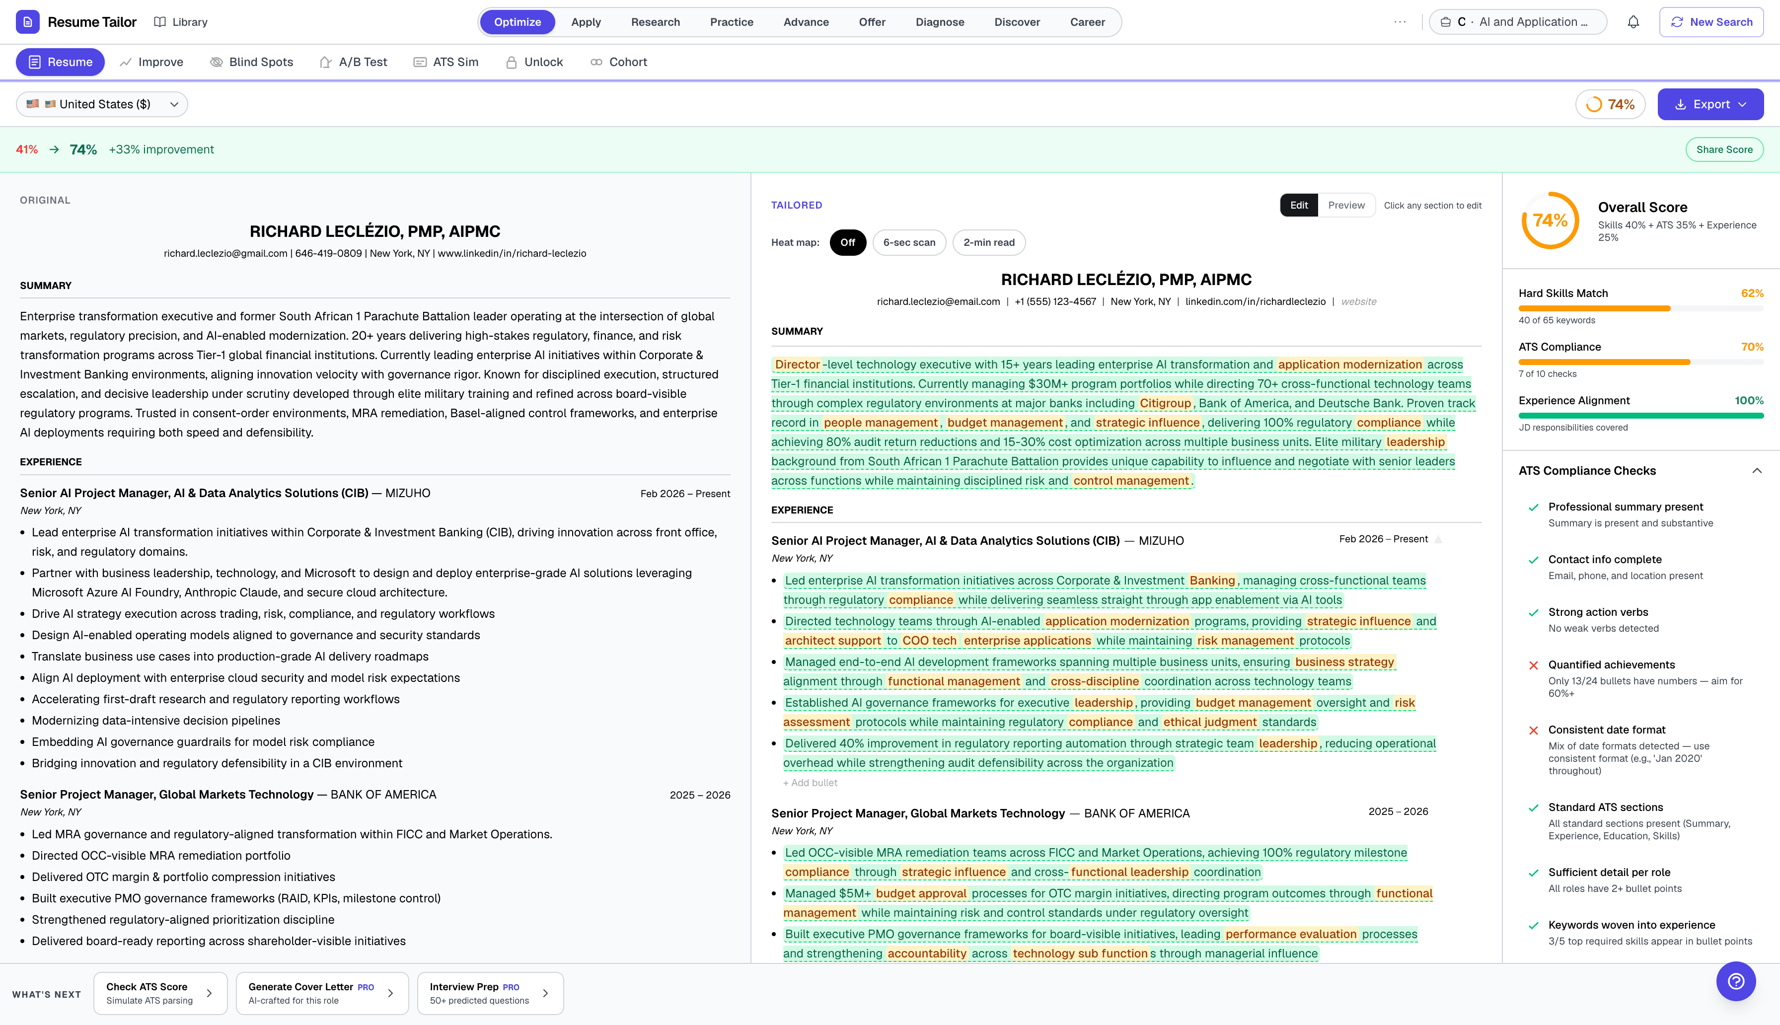The width and height of the screenshot is (1780, 1025).
Task: Click the Interview Prep card
Action: click(491, 993)
